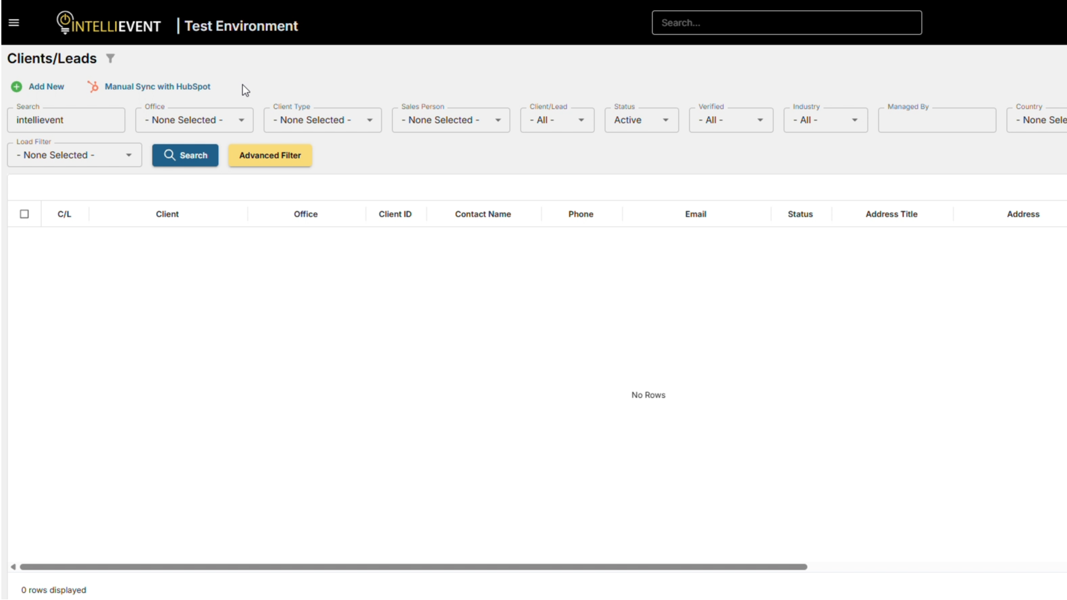Sort by the Email column header

696,214
